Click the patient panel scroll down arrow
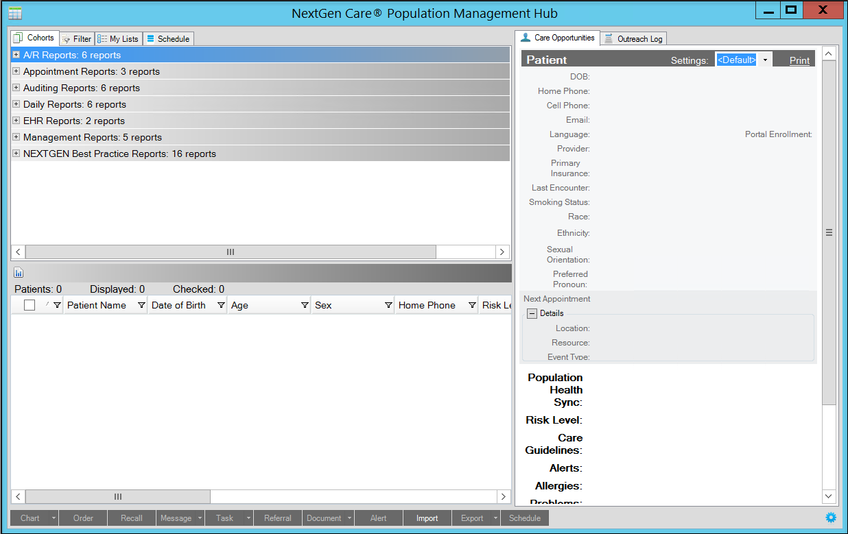The width and height of the screenshot is (848, 534). click(x=829, y=496)
